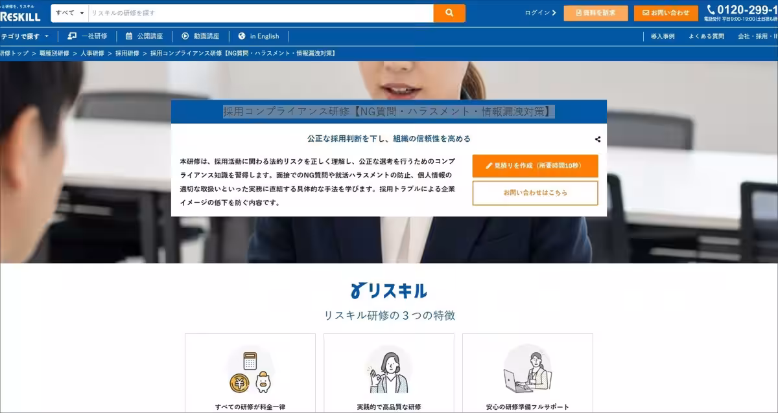778x413 pixels.
Task: Click the orange search magnifier button
Action: [x=449, y=13]
